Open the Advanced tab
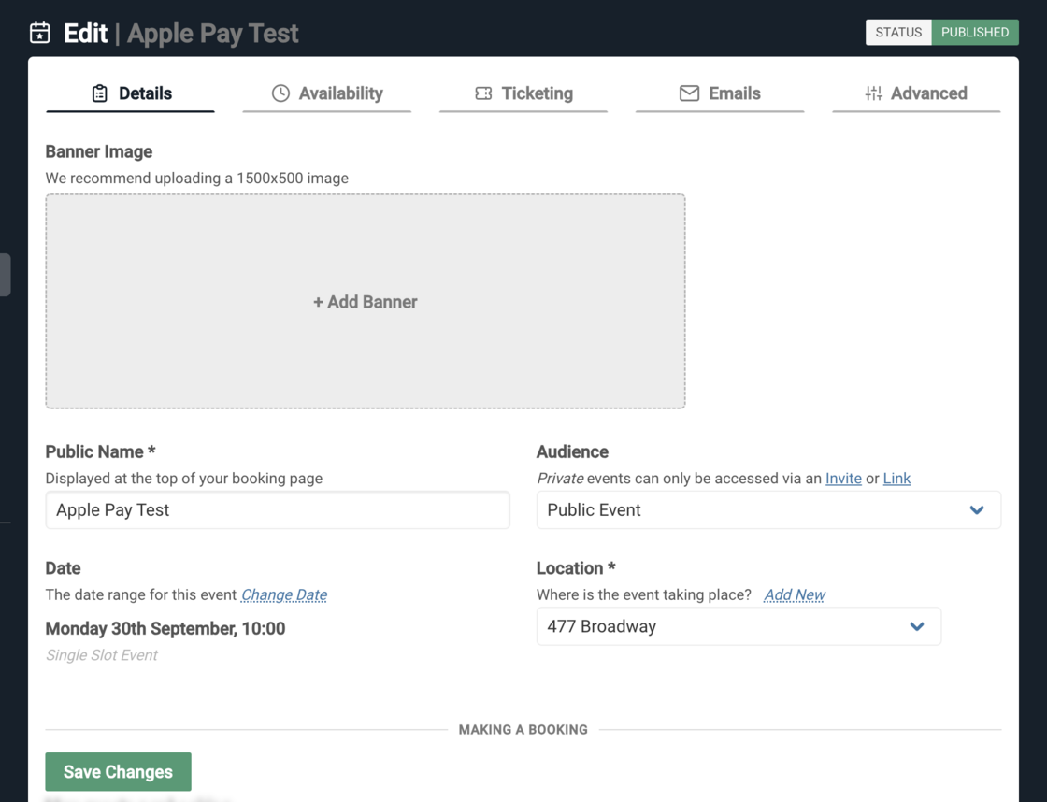The image size is (1047, 802). 916,93
